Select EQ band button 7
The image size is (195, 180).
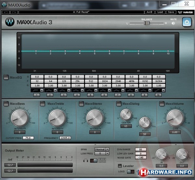pyautogui.click(x=118, y=95)
